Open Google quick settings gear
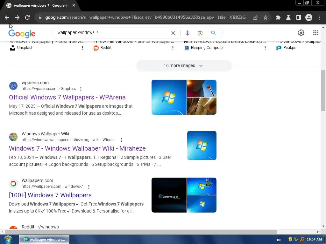The width and height of the screenshot is (326, 244). [x=301, y=33]
